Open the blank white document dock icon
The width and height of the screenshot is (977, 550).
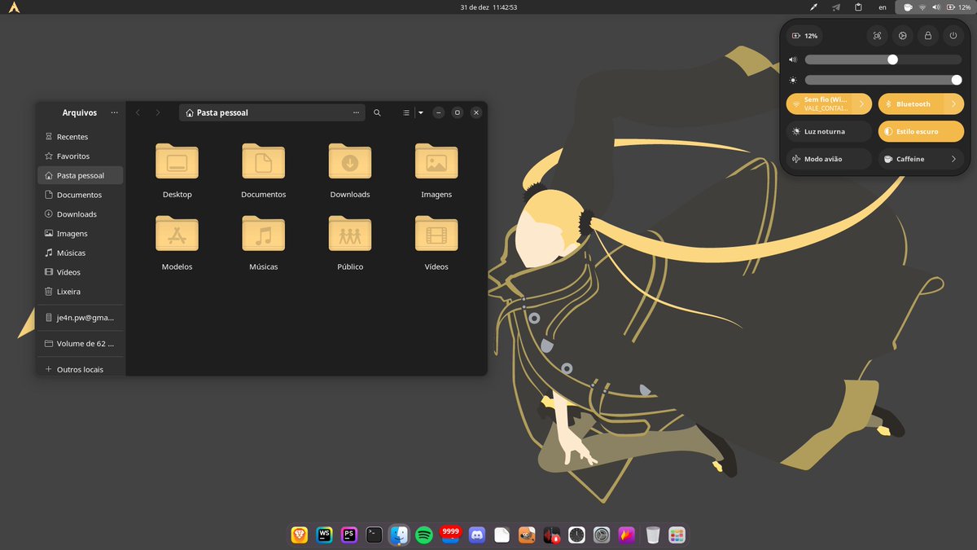(502, 535)
